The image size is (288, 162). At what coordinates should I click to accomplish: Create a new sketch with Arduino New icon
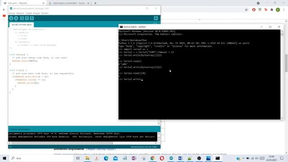[22, 18]
